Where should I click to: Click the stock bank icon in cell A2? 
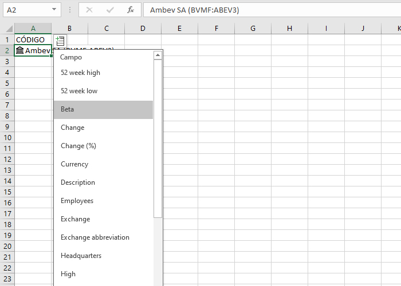(19, 50)
